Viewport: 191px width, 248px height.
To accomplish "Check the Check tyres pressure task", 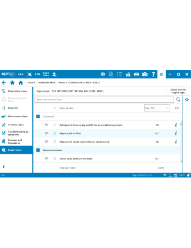I will point(55,158).
